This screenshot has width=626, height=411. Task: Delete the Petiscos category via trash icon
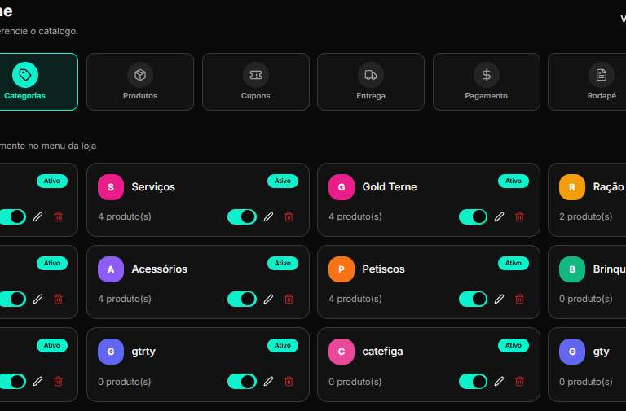519,299
